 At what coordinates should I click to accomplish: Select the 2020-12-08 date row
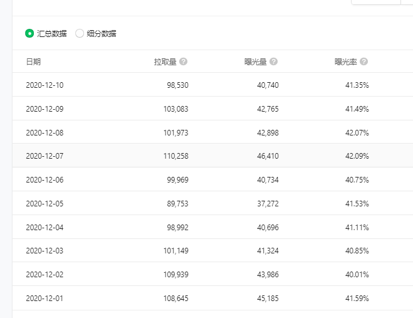(x=212, y=132)
